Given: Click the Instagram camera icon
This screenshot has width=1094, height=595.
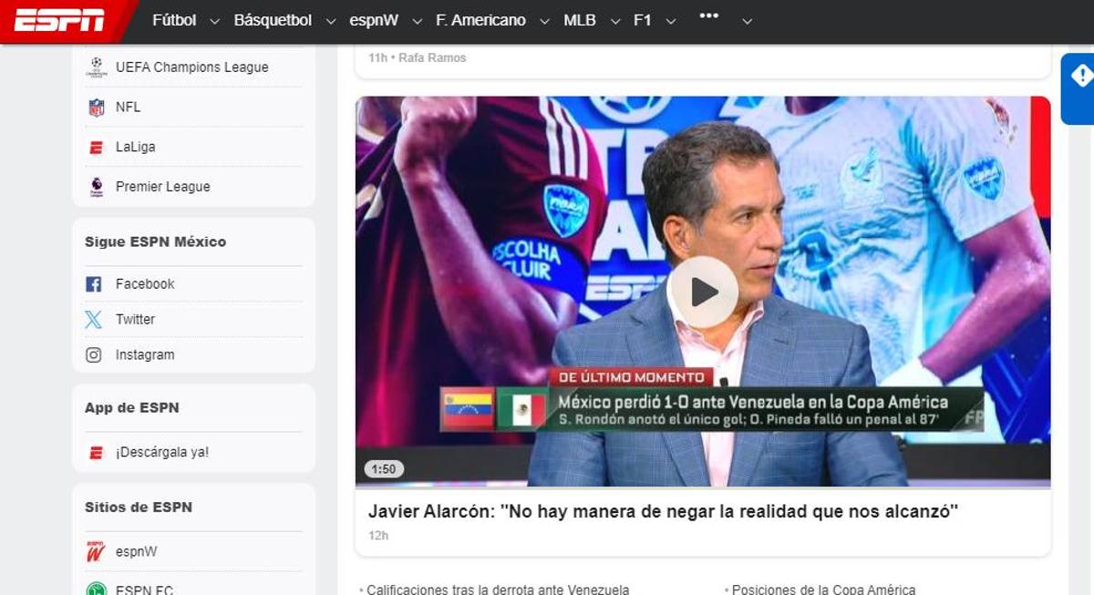Looking at the screenshot, I should (x=92, y=354).
